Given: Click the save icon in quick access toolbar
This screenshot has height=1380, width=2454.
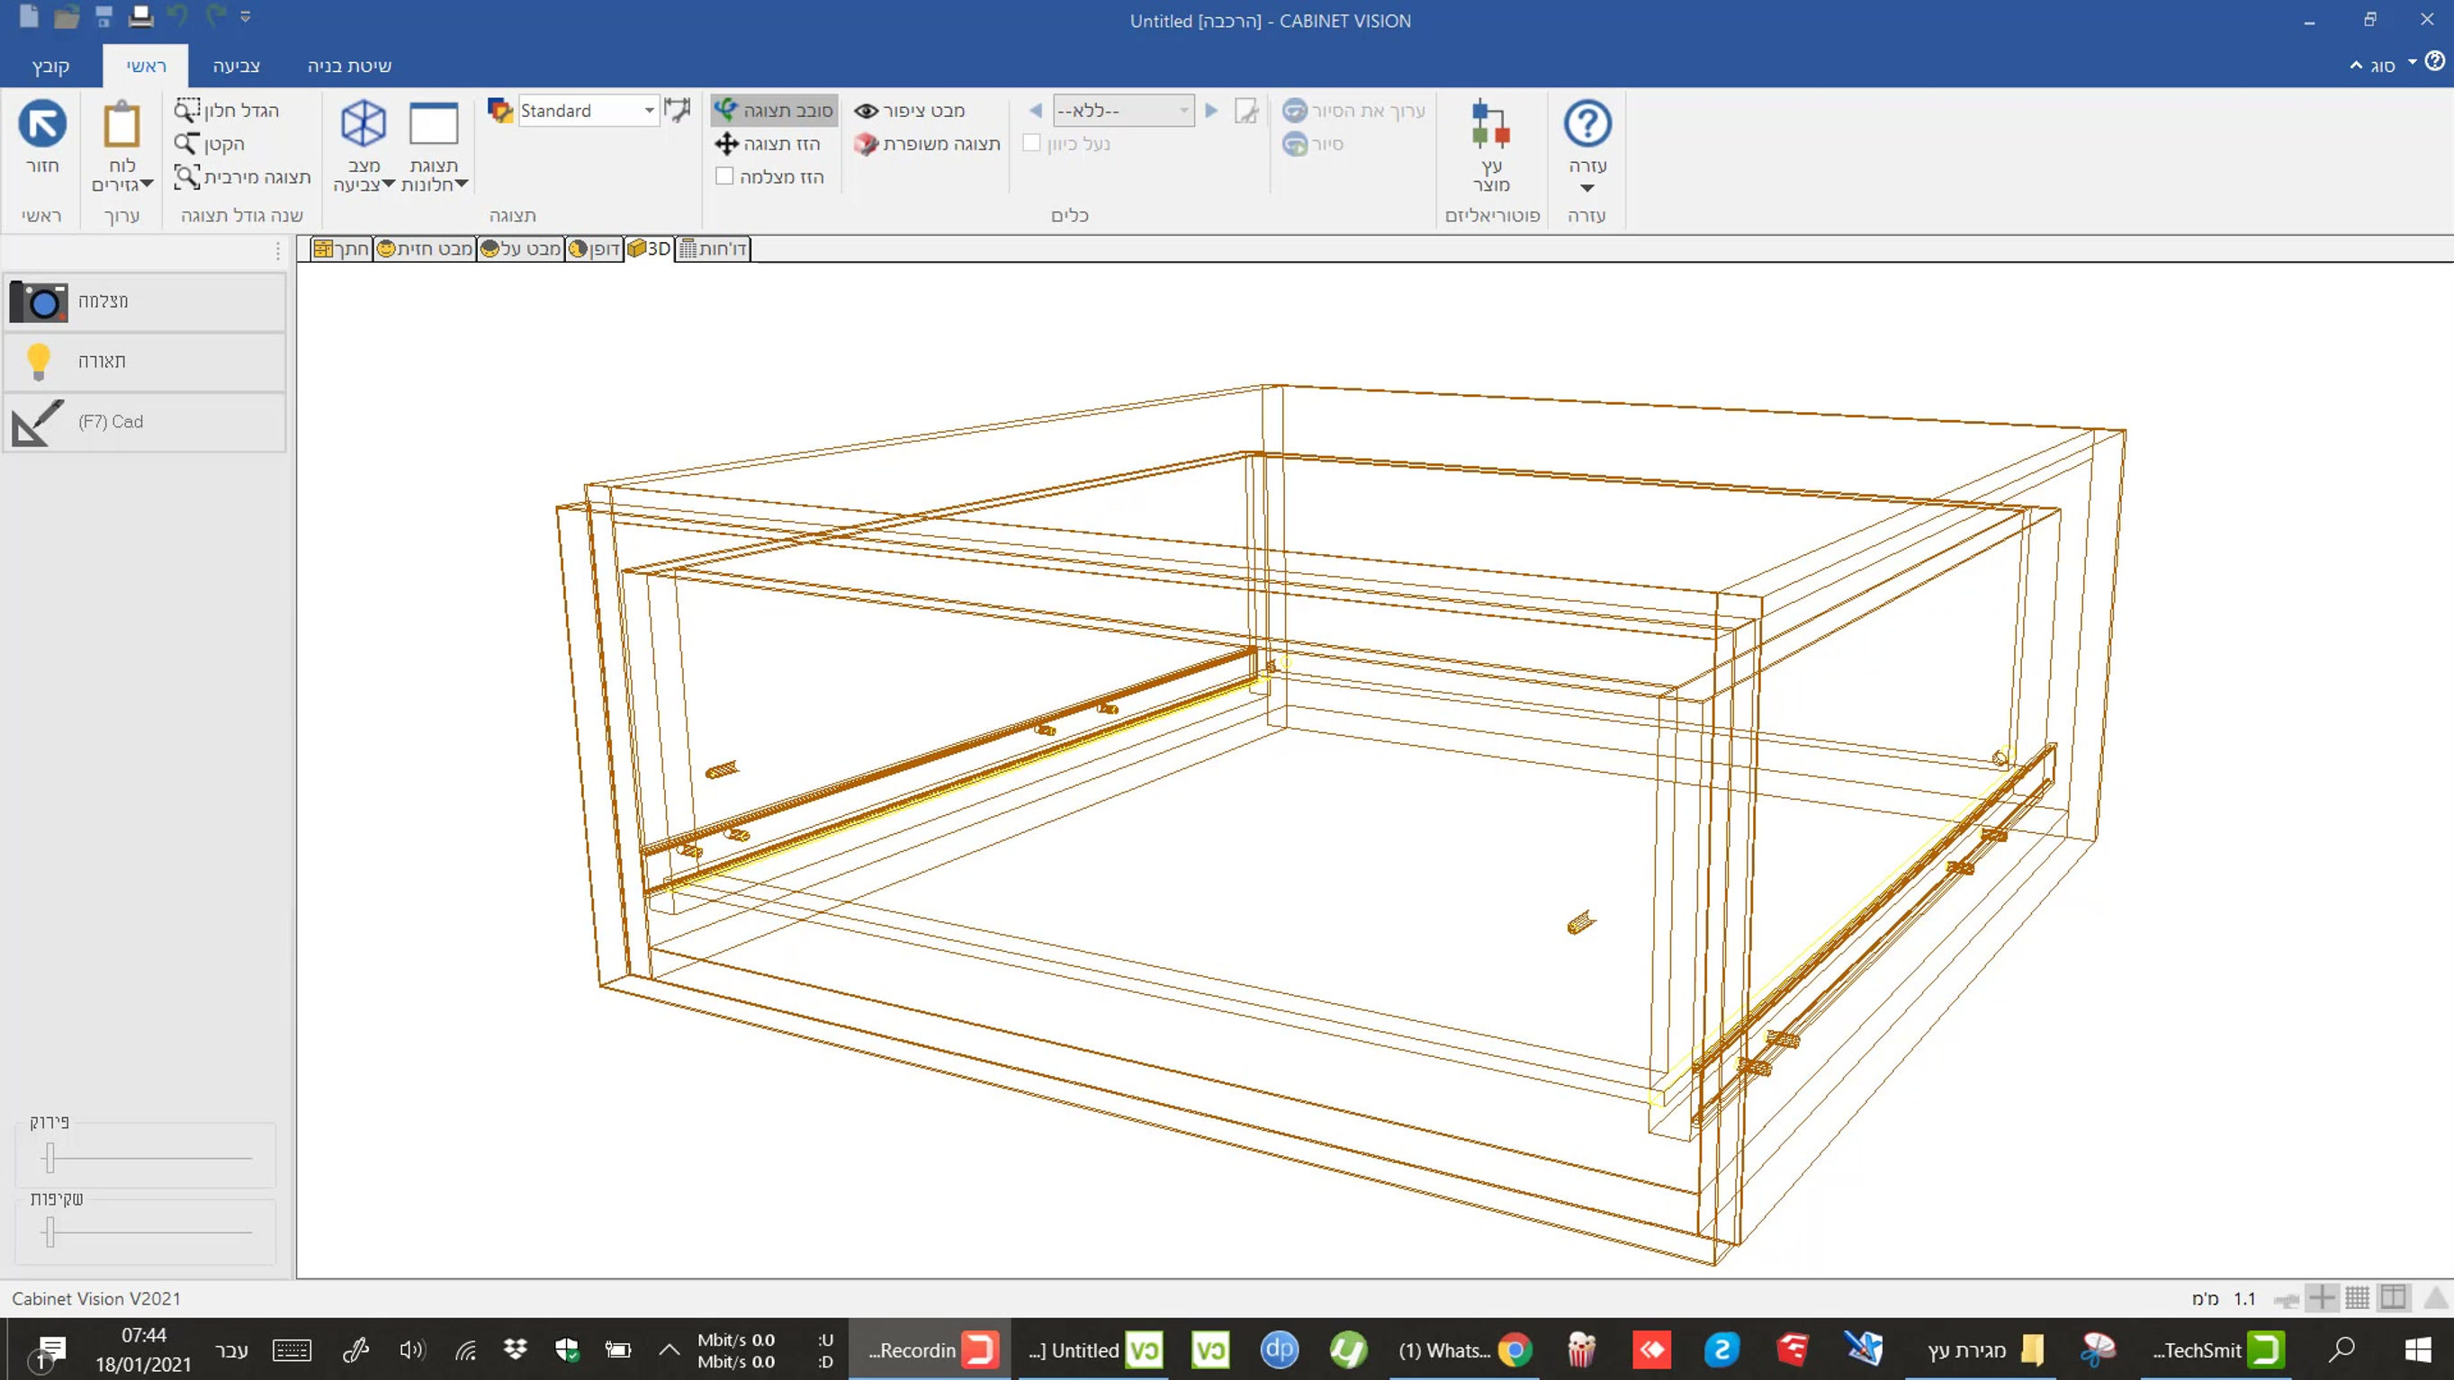Looking at the screenshot, I should 103,16.
